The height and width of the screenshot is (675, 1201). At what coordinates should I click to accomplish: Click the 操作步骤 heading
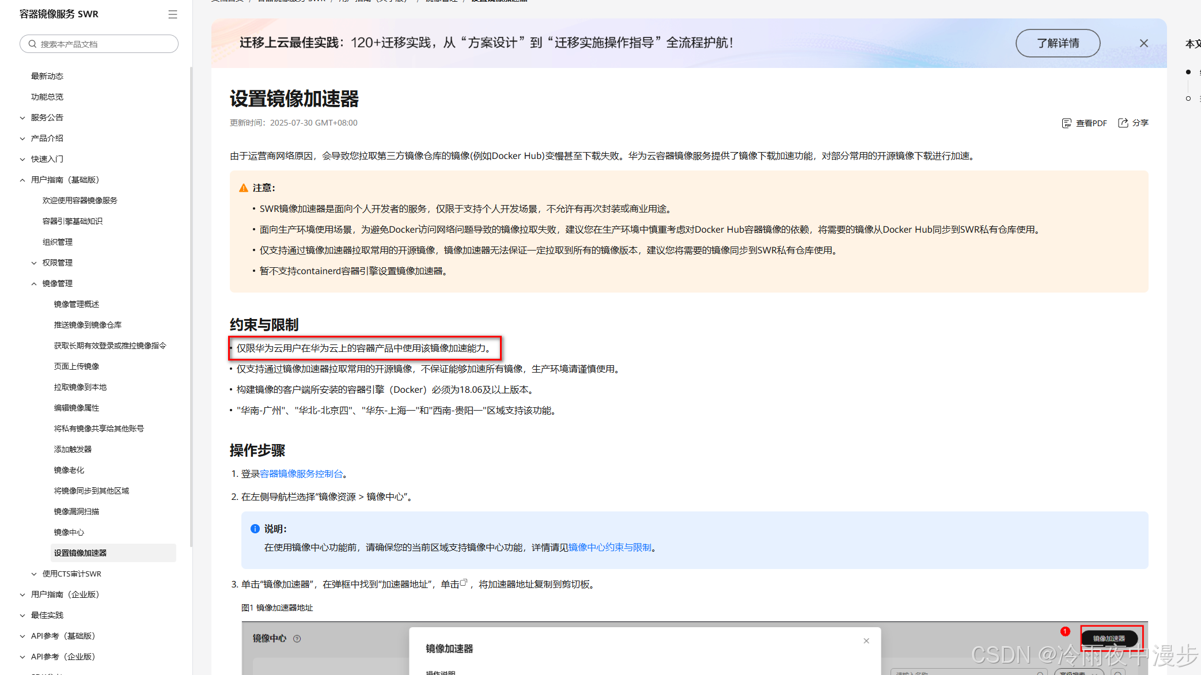pos(257,450)
